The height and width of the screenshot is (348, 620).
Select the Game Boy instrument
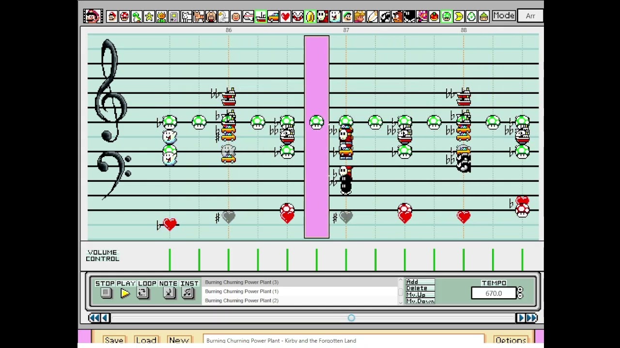pos(174,16)
